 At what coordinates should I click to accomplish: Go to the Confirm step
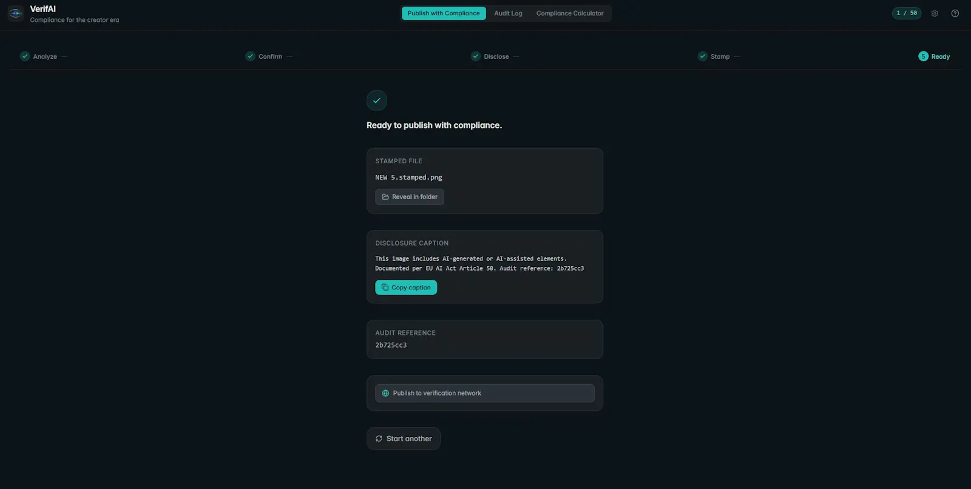point(270,56)
